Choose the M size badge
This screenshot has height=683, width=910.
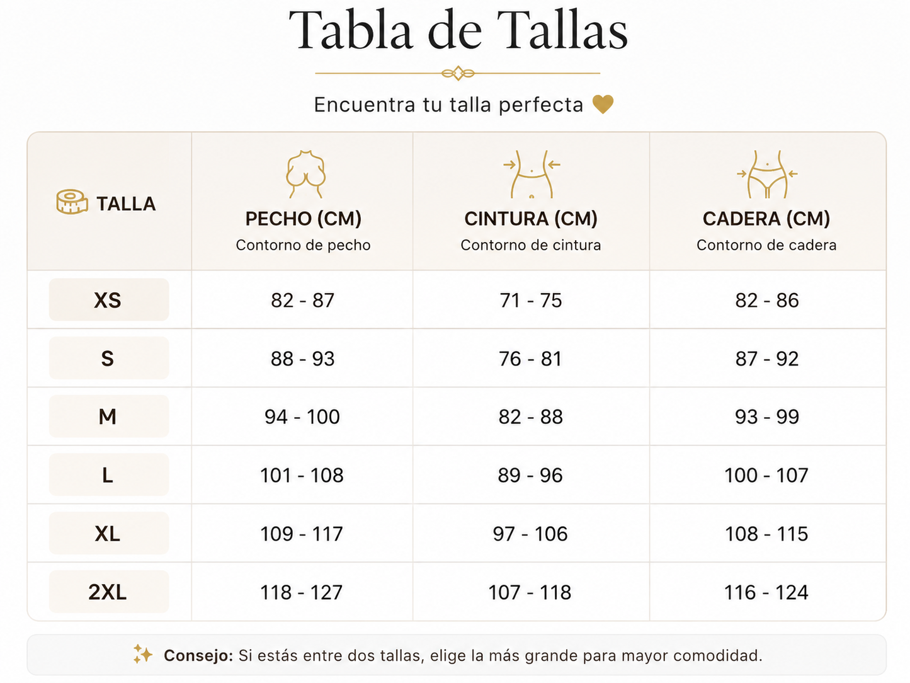(109, 416)
